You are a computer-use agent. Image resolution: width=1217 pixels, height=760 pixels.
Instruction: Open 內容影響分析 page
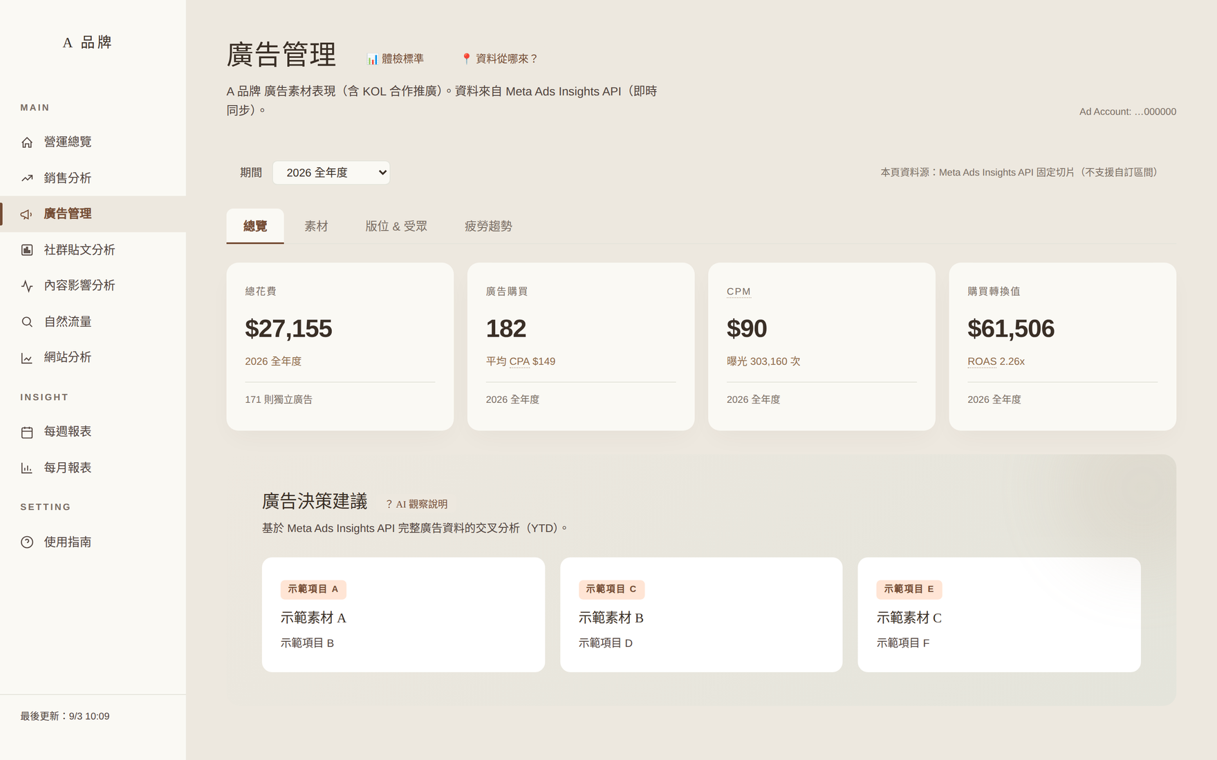93,285
